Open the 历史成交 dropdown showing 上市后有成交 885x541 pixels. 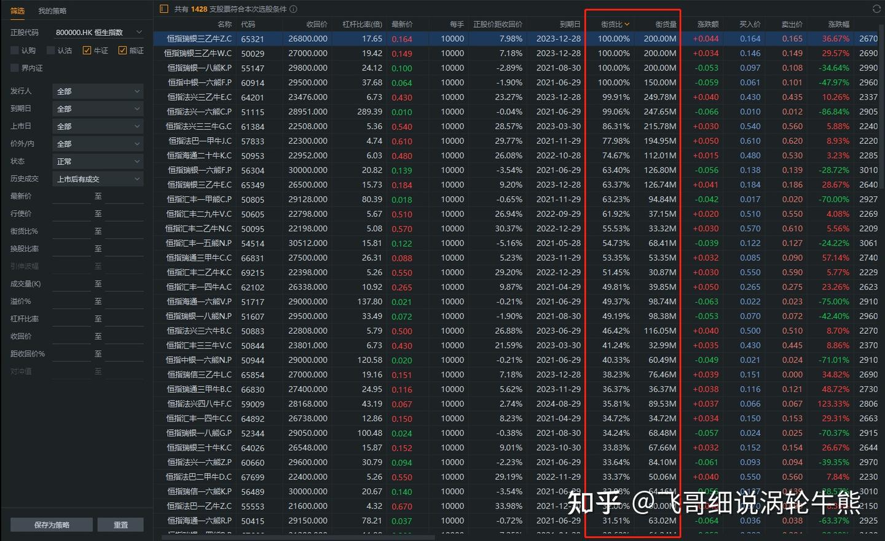(x=97, y=178)
